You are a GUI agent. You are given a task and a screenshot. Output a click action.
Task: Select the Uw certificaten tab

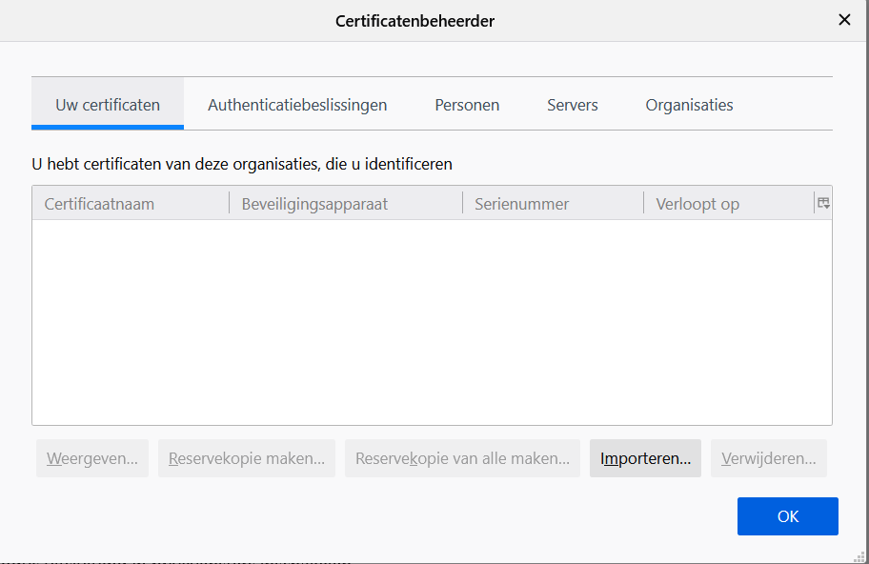108,105
